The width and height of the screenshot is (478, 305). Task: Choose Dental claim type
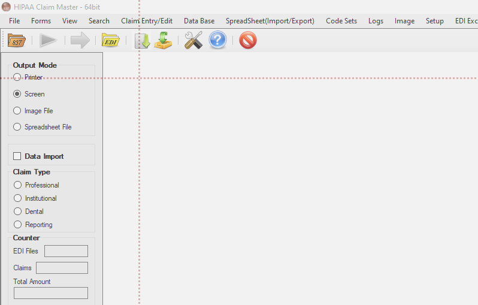(x=18, y=212)
